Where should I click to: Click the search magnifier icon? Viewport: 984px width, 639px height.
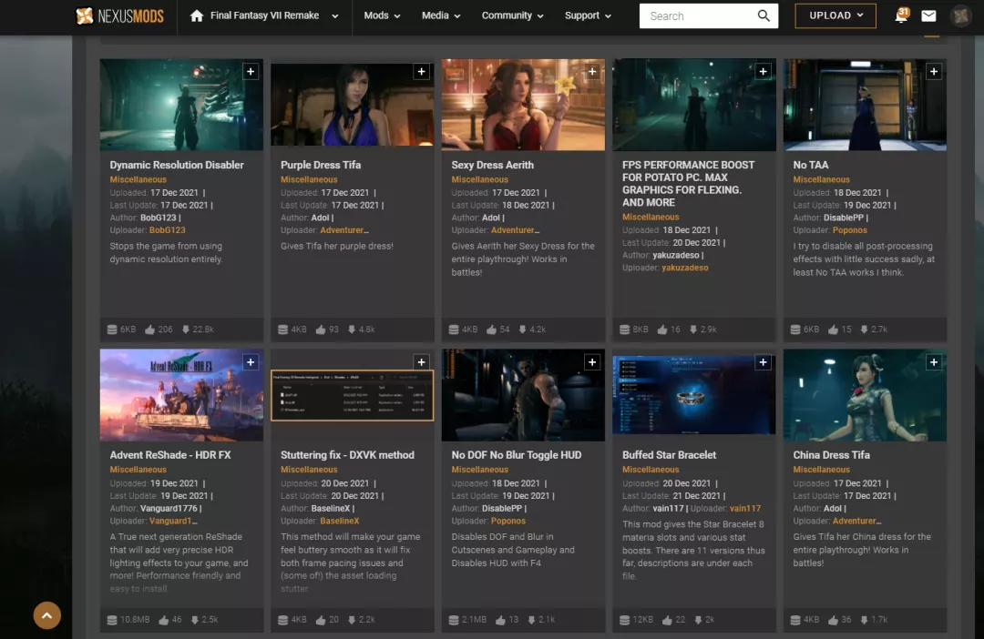[764, 15]
